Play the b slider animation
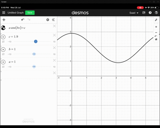 coord(3,49)
